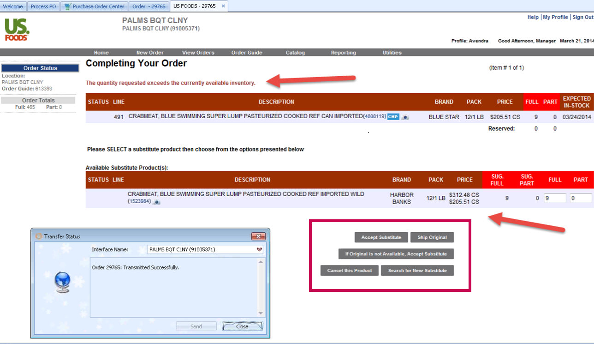Select the US FOODS - 29765 tab
Viewport: 594px width, 344px height.
[194, 6]
